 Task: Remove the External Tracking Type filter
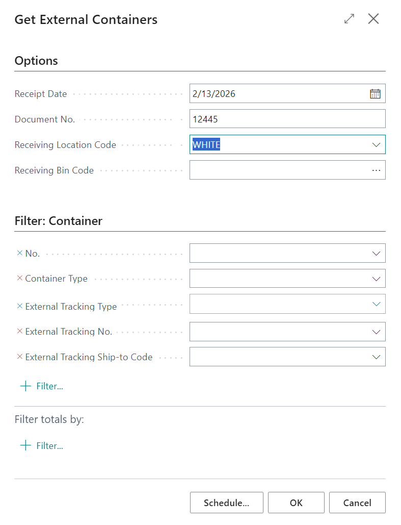[x=20, y=306]
